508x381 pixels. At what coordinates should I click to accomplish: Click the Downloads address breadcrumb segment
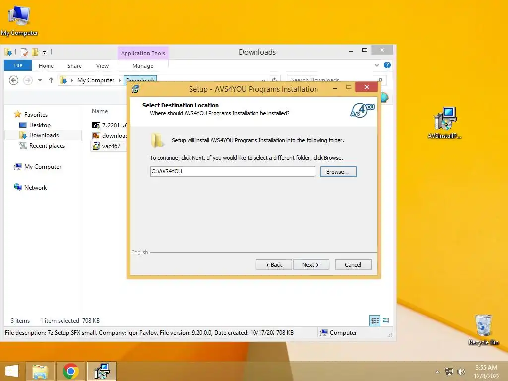(x=140, y=79)
